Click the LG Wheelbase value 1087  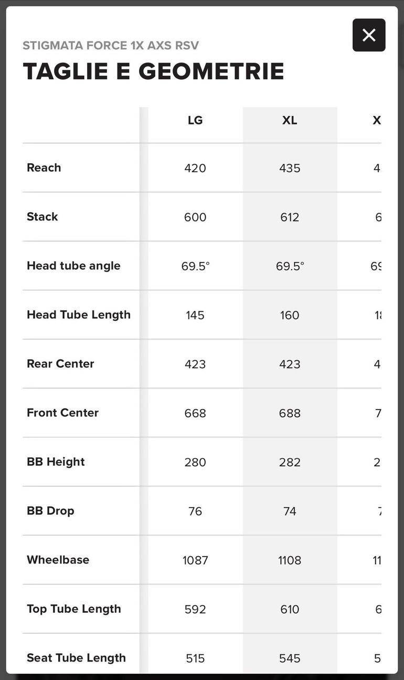tap(195, 560)
